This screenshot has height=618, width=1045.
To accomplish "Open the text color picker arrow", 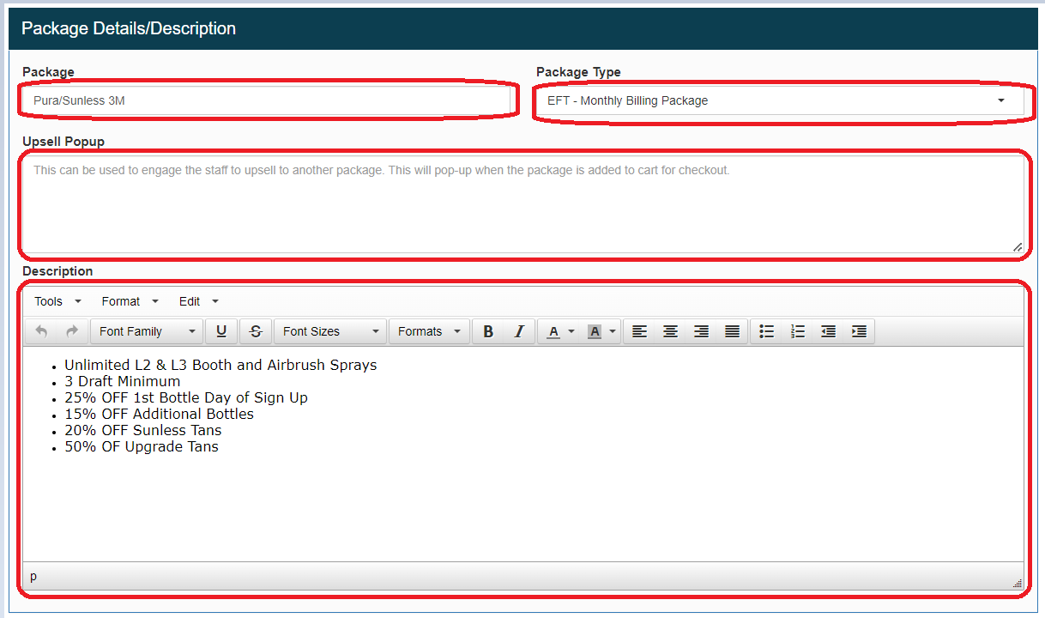I will coord(571,331).
